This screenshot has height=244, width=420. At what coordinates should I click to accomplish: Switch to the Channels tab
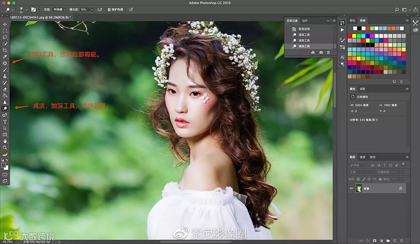point(362,157)
